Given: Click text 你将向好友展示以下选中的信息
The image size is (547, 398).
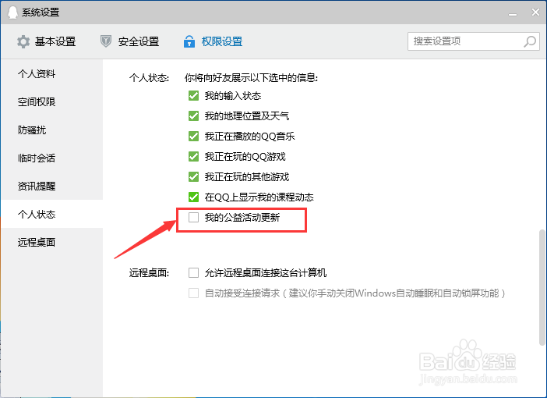Looking at the screenshot, I should (x=251, y=77).
